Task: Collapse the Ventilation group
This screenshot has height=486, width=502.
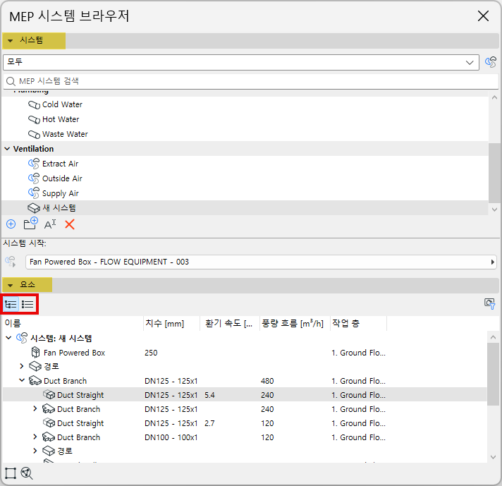Action: pos(7,149)
